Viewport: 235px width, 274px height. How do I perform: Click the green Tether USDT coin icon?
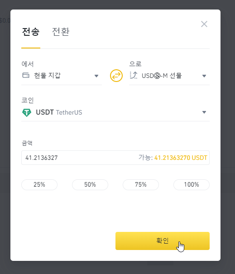pos(27,112)
